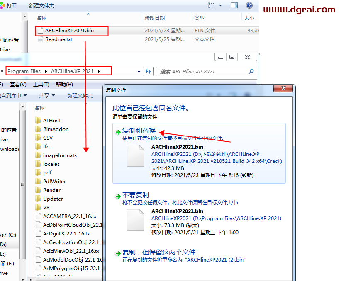The width and height of the screenshot is (346, 281).
Task: Click 新建文件夹 in lower window toolbar
Action: click(80, 95)
